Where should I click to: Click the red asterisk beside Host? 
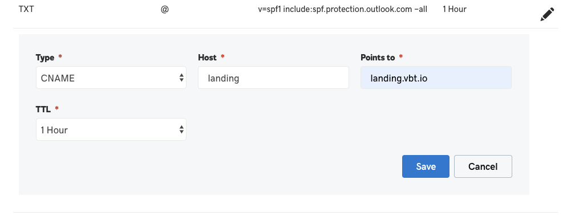(x=222, y=57)
